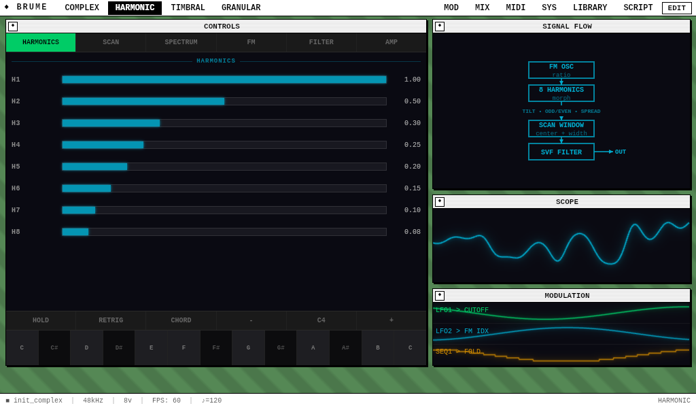Collapse the SIGNAL FLOW panel
The height and width of the screenshot is (408, 696).
point(438,26)
